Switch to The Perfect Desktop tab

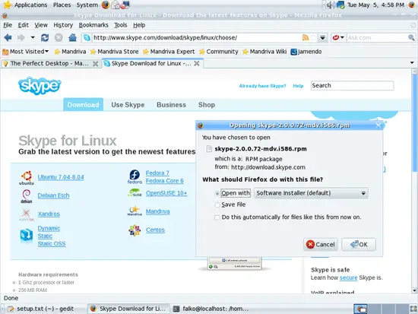(x=49, y=64)
